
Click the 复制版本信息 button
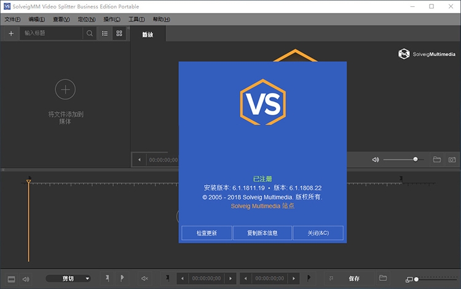(x=262, y=233)
